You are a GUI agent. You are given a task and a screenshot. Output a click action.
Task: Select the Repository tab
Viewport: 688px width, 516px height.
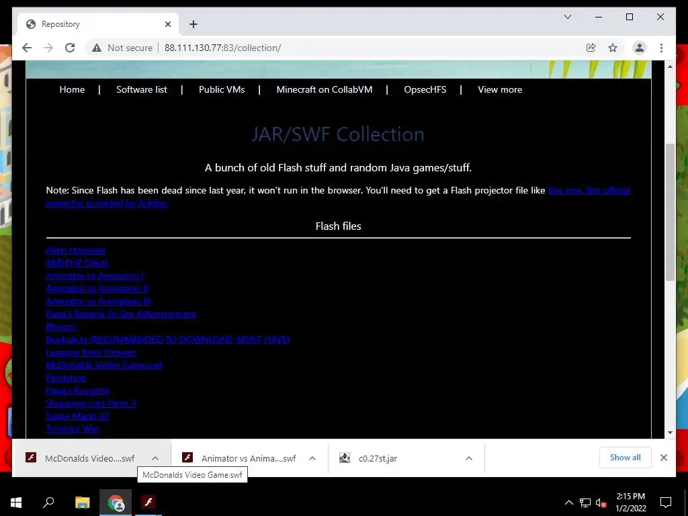(98, 24)
